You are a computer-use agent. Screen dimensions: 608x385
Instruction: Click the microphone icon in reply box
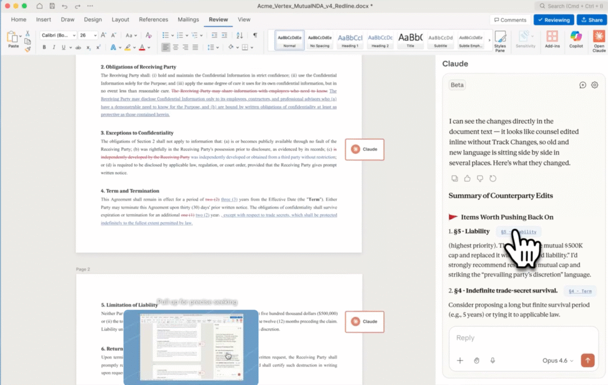(x=493, y=360)
